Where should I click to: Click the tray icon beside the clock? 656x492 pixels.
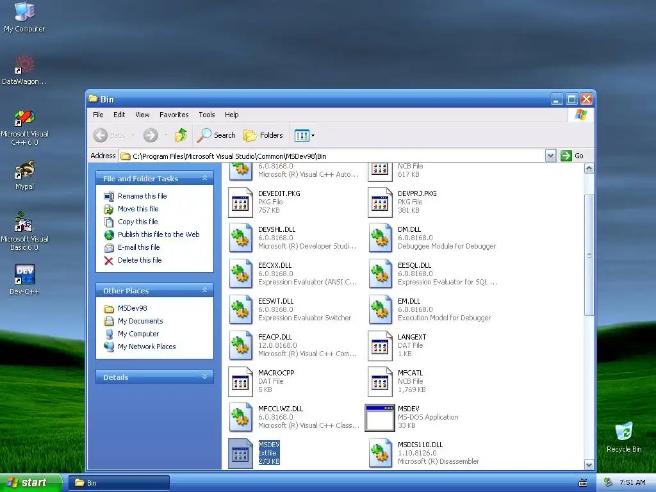609,482
